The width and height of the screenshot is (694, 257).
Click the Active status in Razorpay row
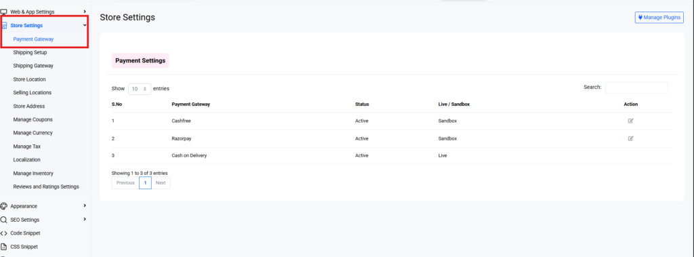point(362,138)
